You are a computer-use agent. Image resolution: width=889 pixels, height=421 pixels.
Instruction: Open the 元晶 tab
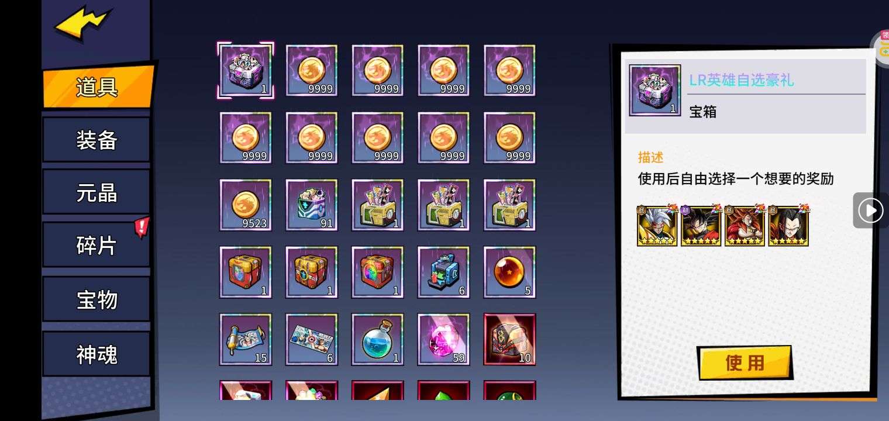pos(97,192)
